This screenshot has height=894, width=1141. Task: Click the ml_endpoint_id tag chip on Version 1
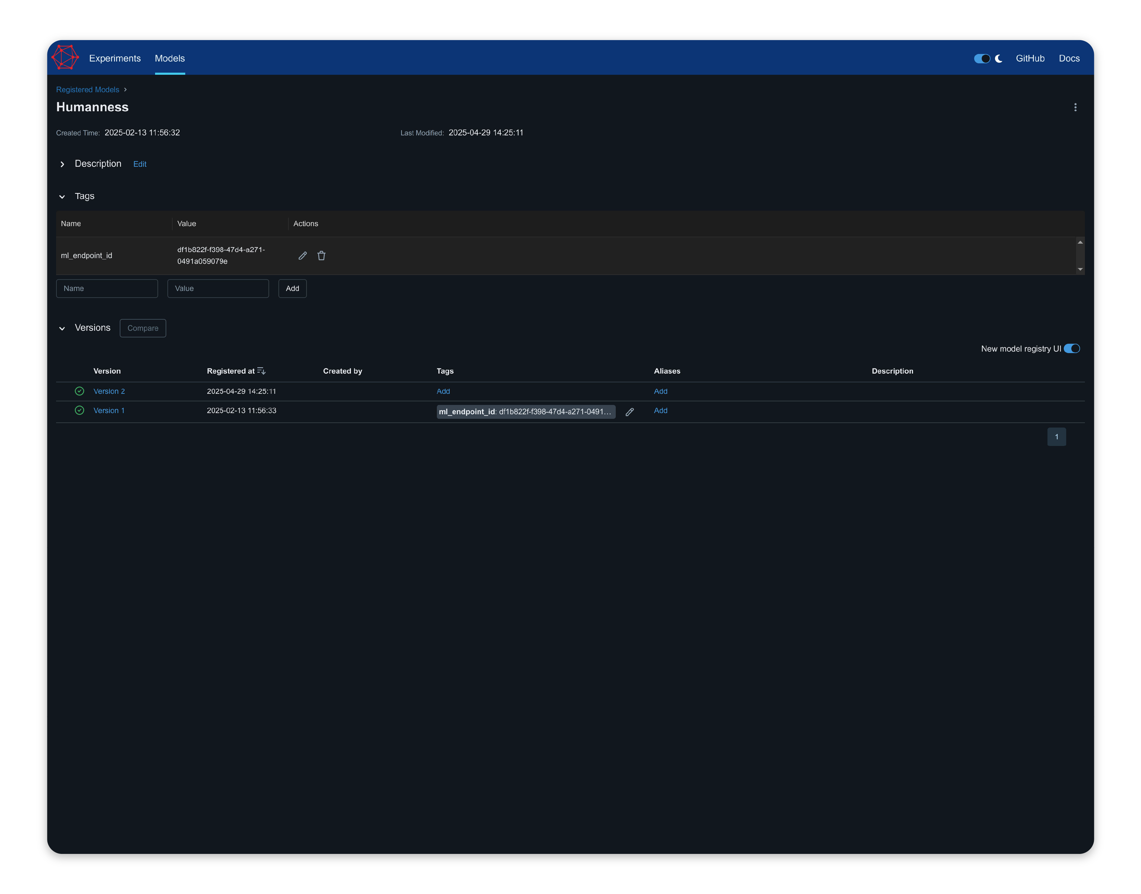point(526,412)
